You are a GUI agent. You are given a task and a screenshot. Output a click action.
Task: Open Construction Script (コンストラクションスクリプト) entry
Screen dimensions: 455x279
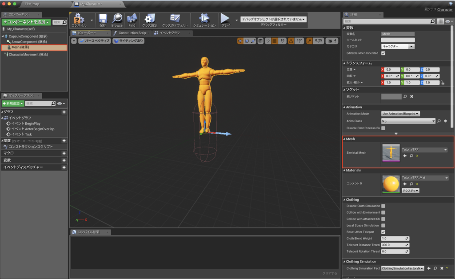31,147
